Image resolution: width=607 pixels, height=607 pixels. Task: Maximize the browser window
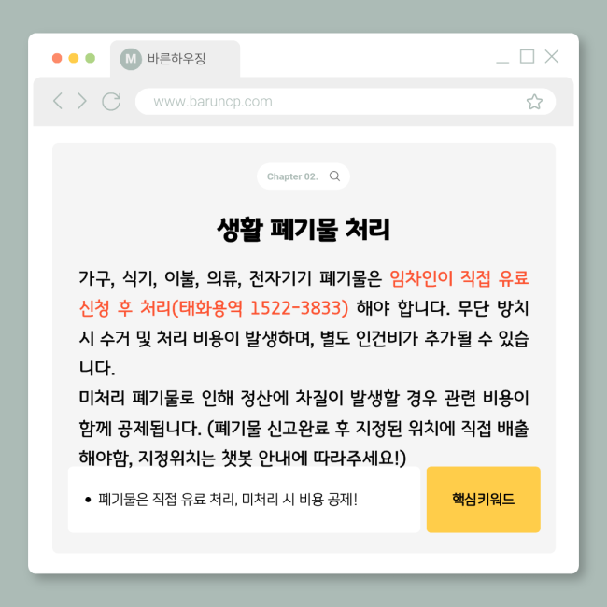pos(527,56)
